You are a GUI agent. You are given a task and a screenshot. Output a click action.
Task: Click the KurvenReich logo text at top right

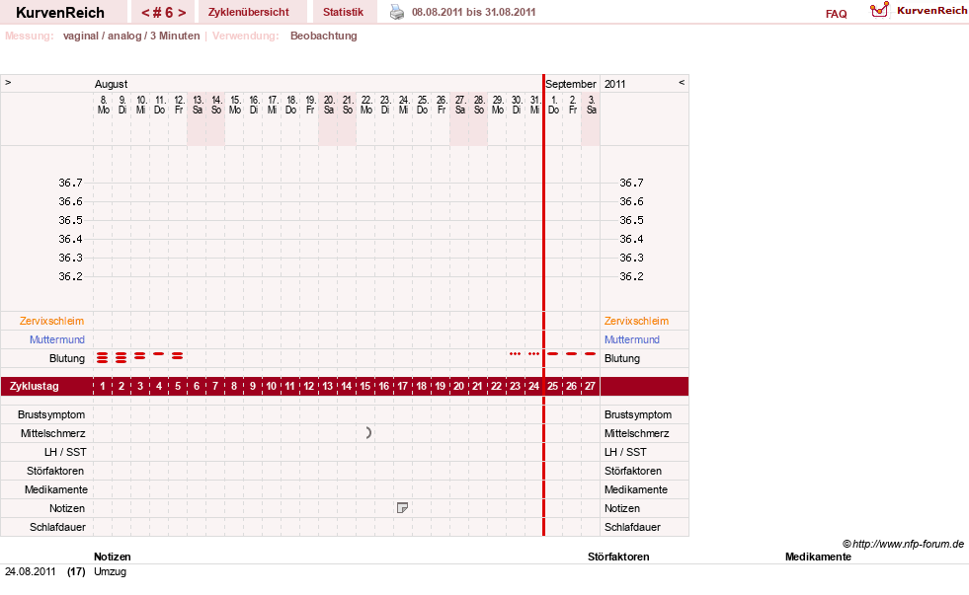click(x=931, y=10)
